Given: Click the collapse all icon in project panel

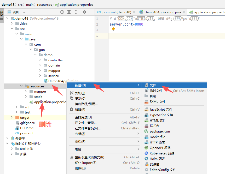Looking at the screenshot, I should (76, 12).
